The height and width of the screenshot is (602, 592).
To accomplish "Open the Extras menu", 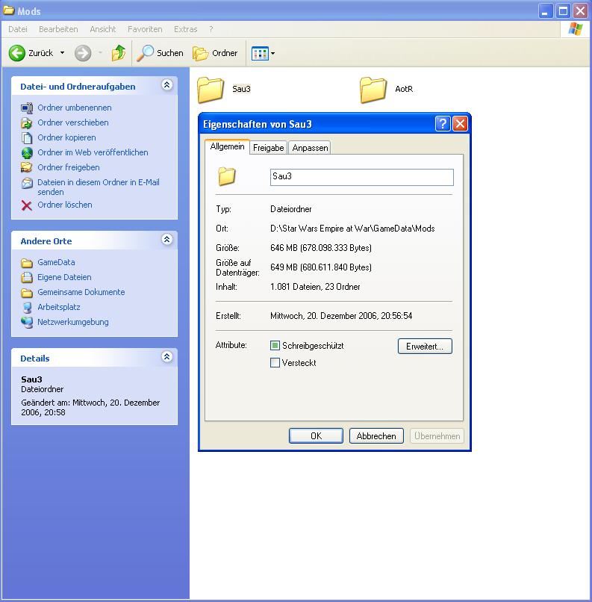I will pos(186,29).
